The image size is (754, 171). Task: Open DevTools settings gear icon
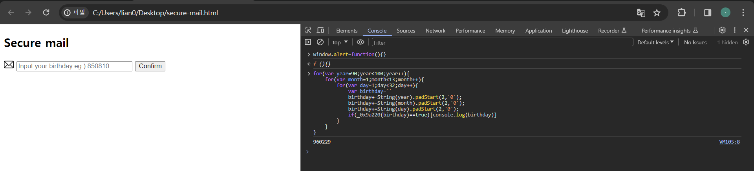[x=722, y=30]
